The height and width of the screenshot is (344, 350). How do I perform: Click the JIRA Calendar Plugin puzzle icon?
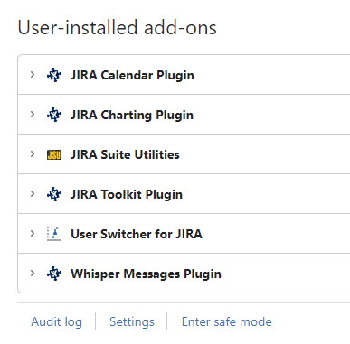click(x=54, y=75)
